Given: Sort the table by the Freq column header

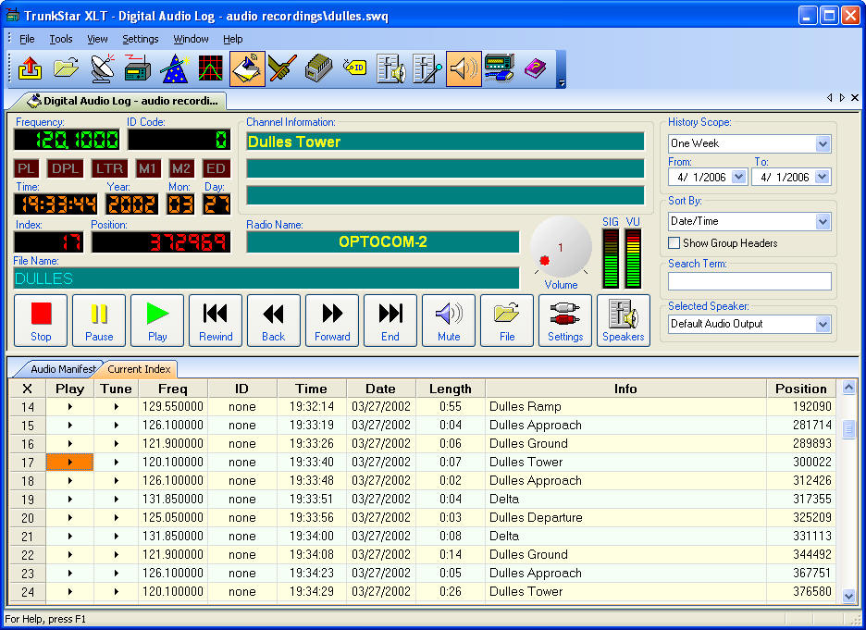Looking at the screenshot, I should click(x=173, y=389).
